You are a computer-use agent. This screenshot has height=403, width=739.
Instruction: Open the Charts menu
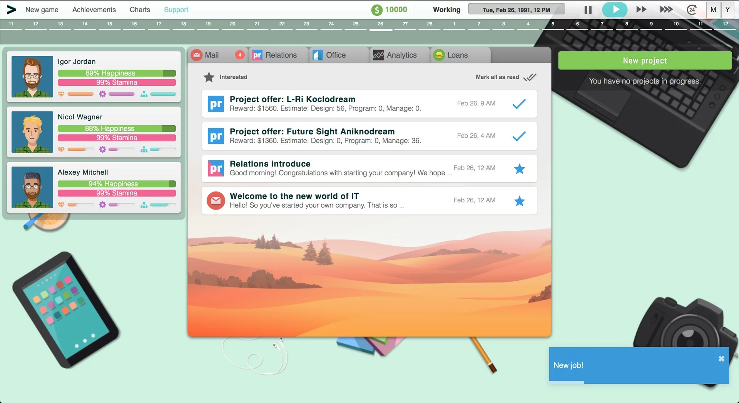140,10
